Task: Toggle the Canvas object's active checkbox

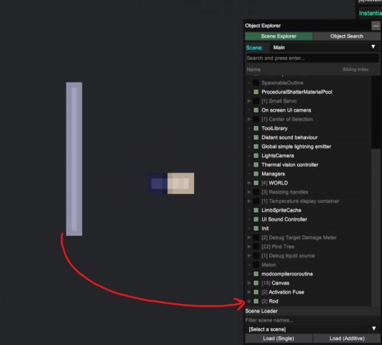Action: (x=256, y=283)
